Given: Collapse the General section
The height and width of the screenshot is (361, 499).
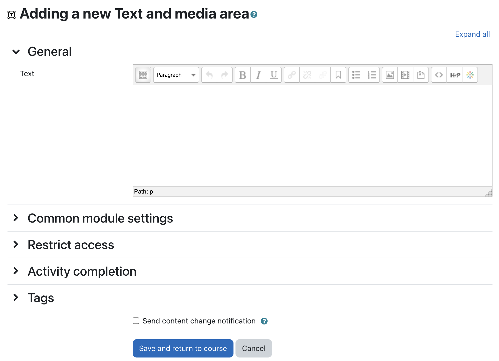Looking at the screenshot, I should click(16, 52).
